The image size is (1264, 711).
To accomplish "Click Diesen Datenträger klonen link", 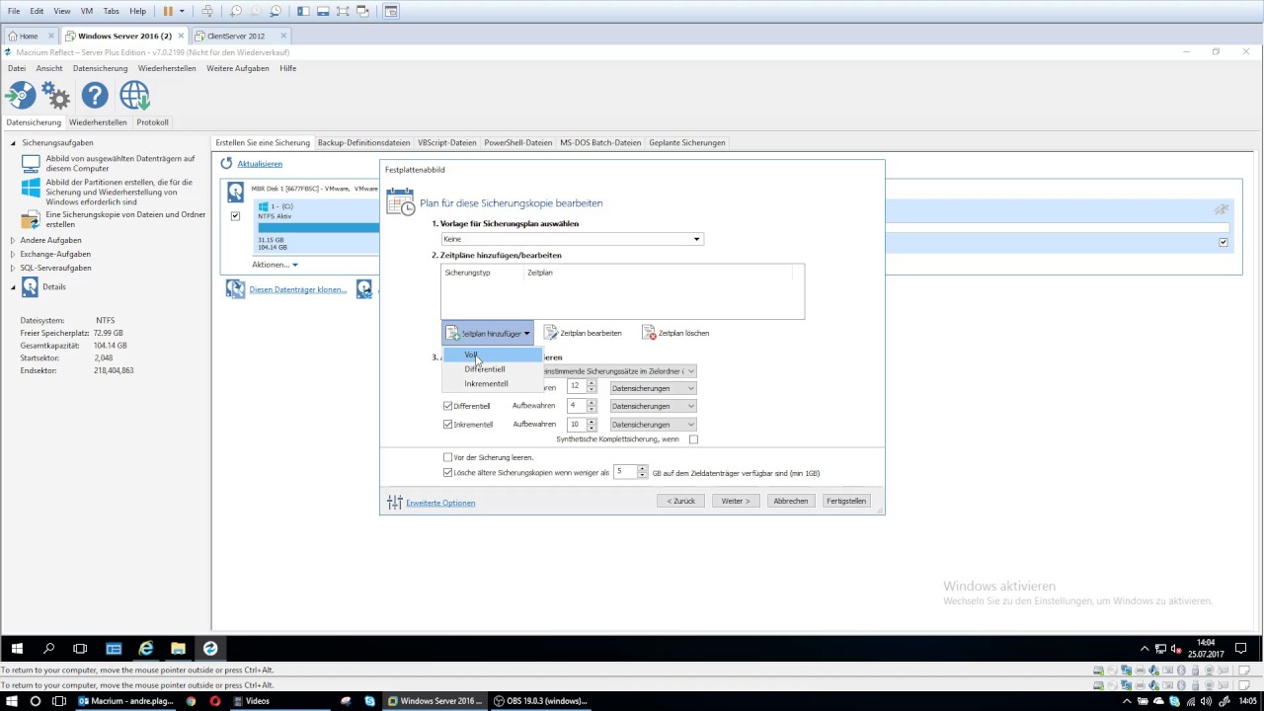I will pos(298,289).
